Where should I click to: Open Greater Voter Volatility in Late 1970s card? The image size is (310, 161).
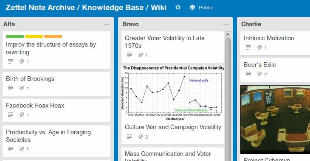point(172,47)
